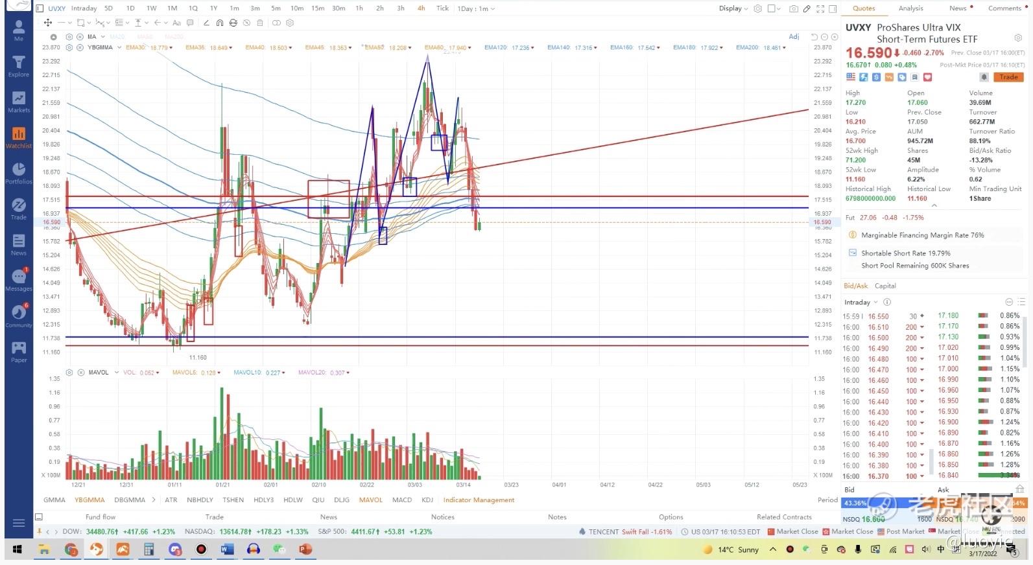1033x565 pixels.
Task: Open Paper trading in the sidebar
Action: (19, 352)
